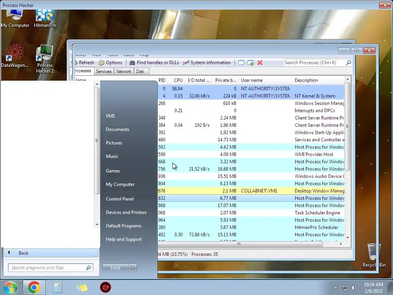Viewport: 393px width, 295px height.
Task: Open Help and Support
Action: [124, 239]
